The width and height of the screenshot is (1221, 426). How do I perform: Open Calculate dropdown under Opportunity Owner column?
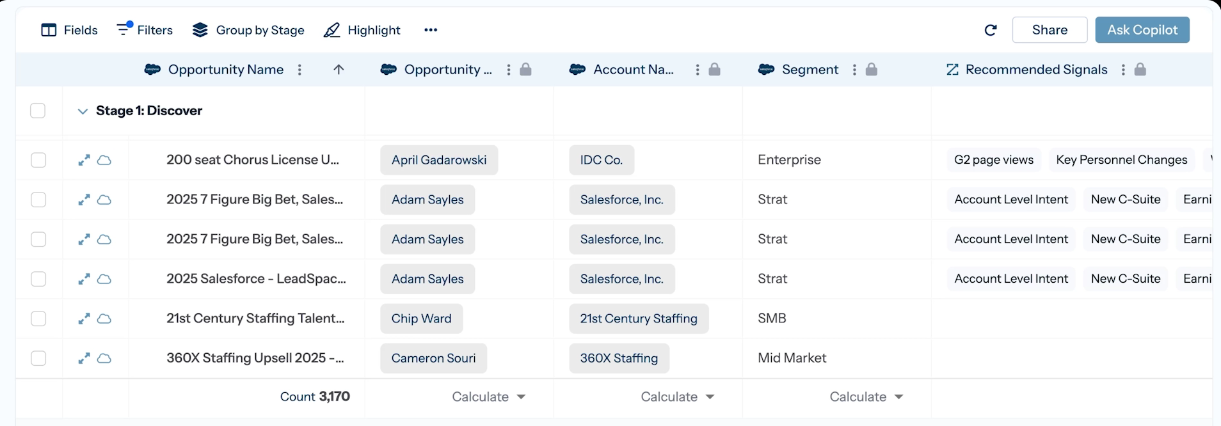(489, 397)
